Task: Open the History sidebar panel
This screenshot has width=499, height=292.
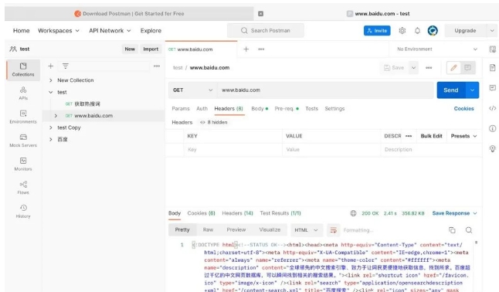Action: [x=23, y=211]
